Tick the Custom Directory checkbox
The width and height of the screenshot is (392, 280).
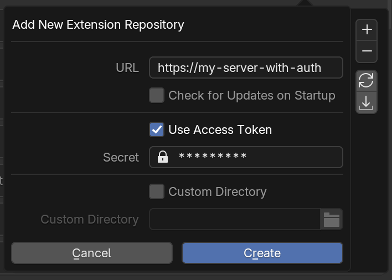pos(157,191)
